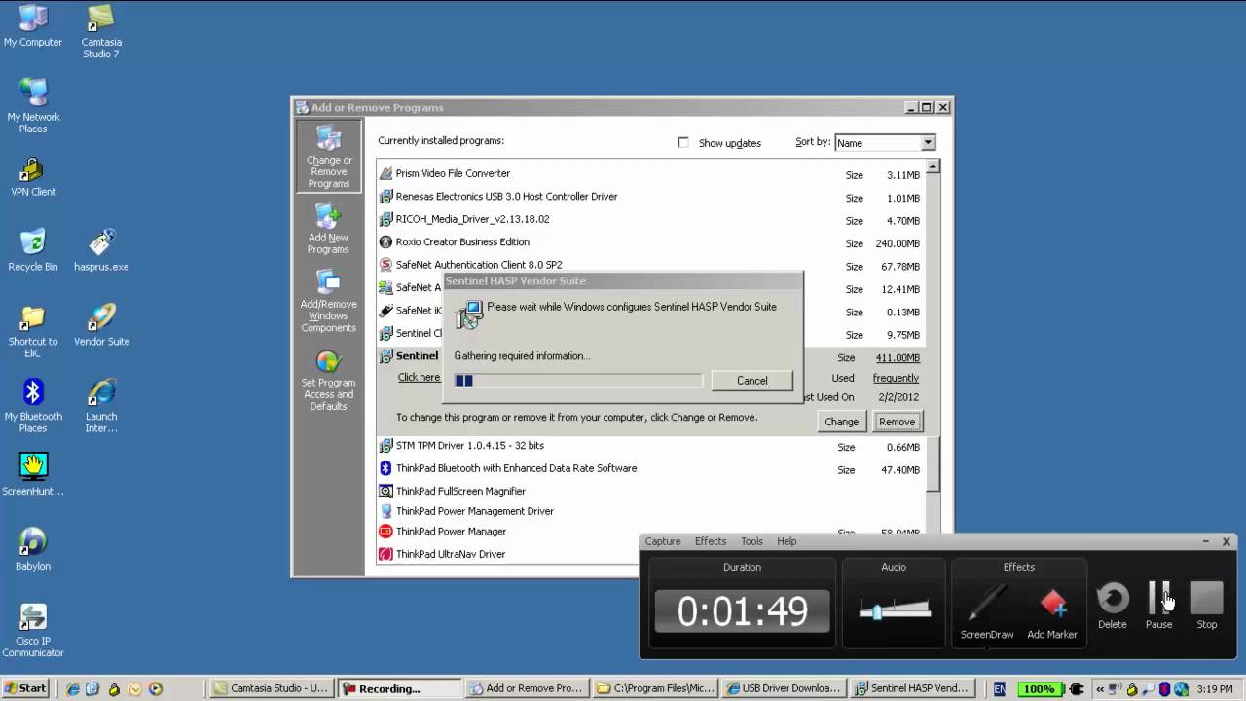Click ScreenDraw effect in Camtasia recorder
1246x701 pixels.
pos(987,612)
